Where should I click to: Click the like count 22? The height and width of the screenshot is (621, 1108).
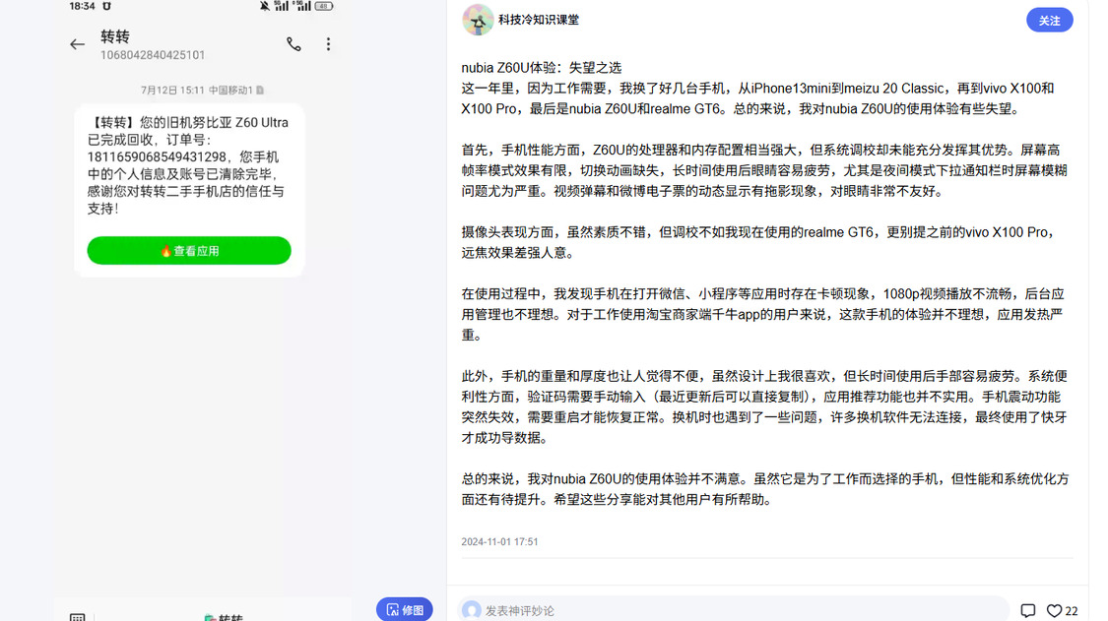coord(1072,611)
